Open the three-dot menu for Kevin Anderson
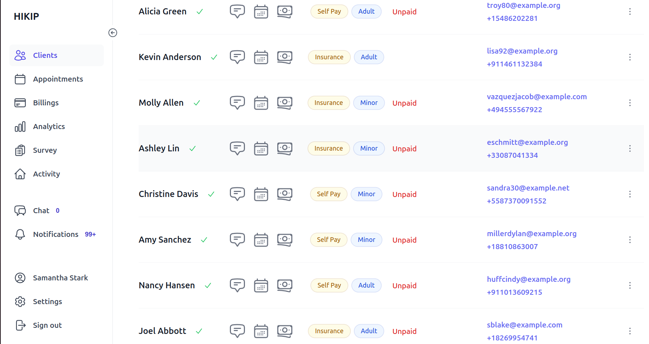Screen dimensions: 649x344 630,57
